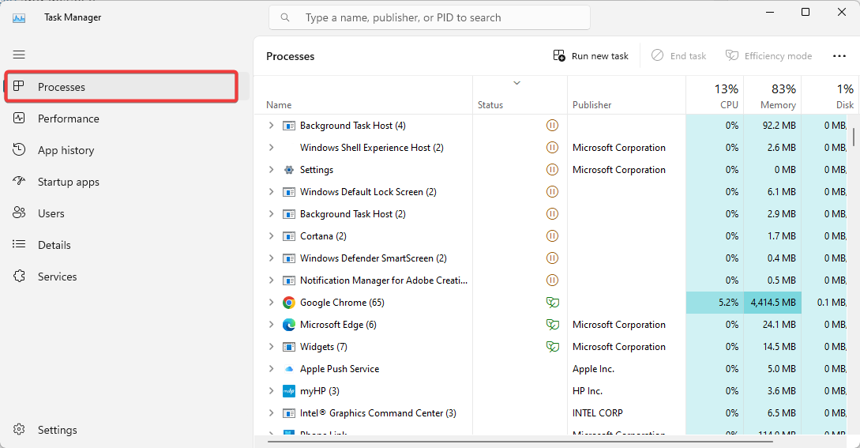Image resolution: width=860 pixels, height=448 pixels.
Task: Click the vertical scrollbar in processes list
Action: (854, 137)
